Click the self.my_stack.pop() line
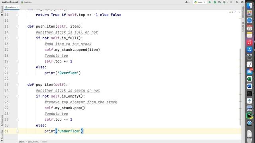The height and width of the screenshot is (143, 255). click(x=65, y=108)
